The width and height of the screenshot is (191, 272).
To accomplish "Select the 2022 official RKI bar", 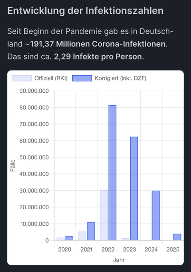I will coord(104,215).
